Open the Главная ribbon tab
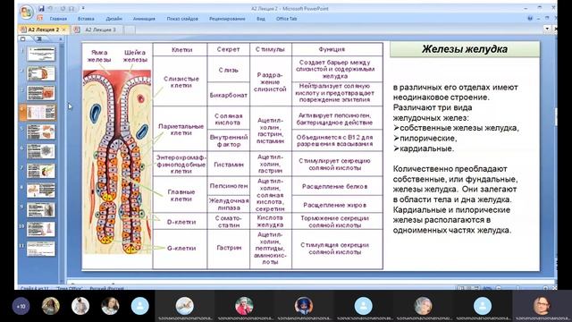 (58, 19)
